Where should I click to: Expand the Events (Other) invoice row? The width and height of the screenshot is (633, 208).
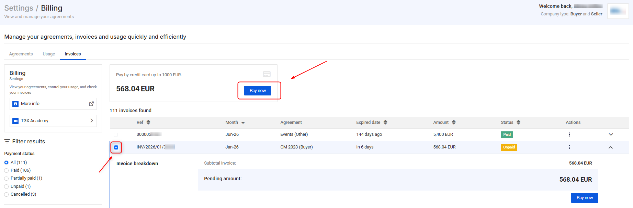click(x=611, y=134)
